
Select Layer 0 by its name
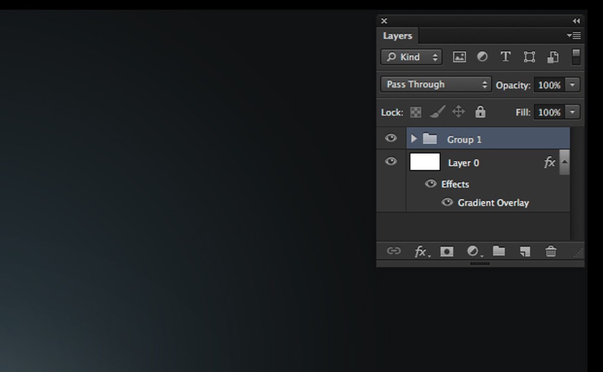click(463, 163)
